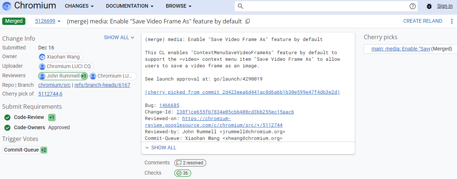Image resolution: width=457 pixels, height=179 pixels.
Task: Open the DOCUMENTATION menu
Action: 129,6
